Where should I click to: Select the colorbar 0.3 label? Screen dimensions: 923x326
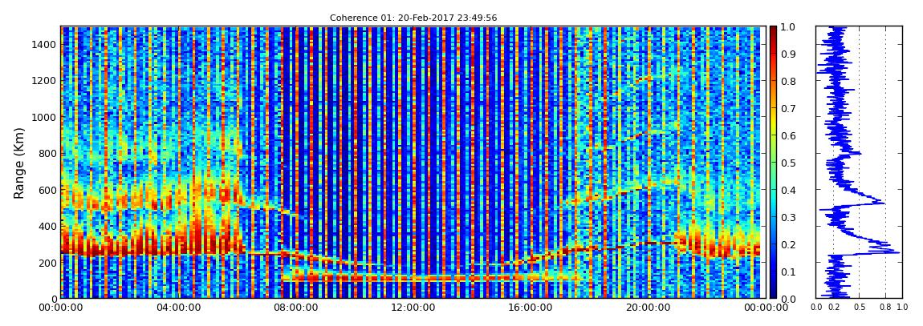click(790, 217)
